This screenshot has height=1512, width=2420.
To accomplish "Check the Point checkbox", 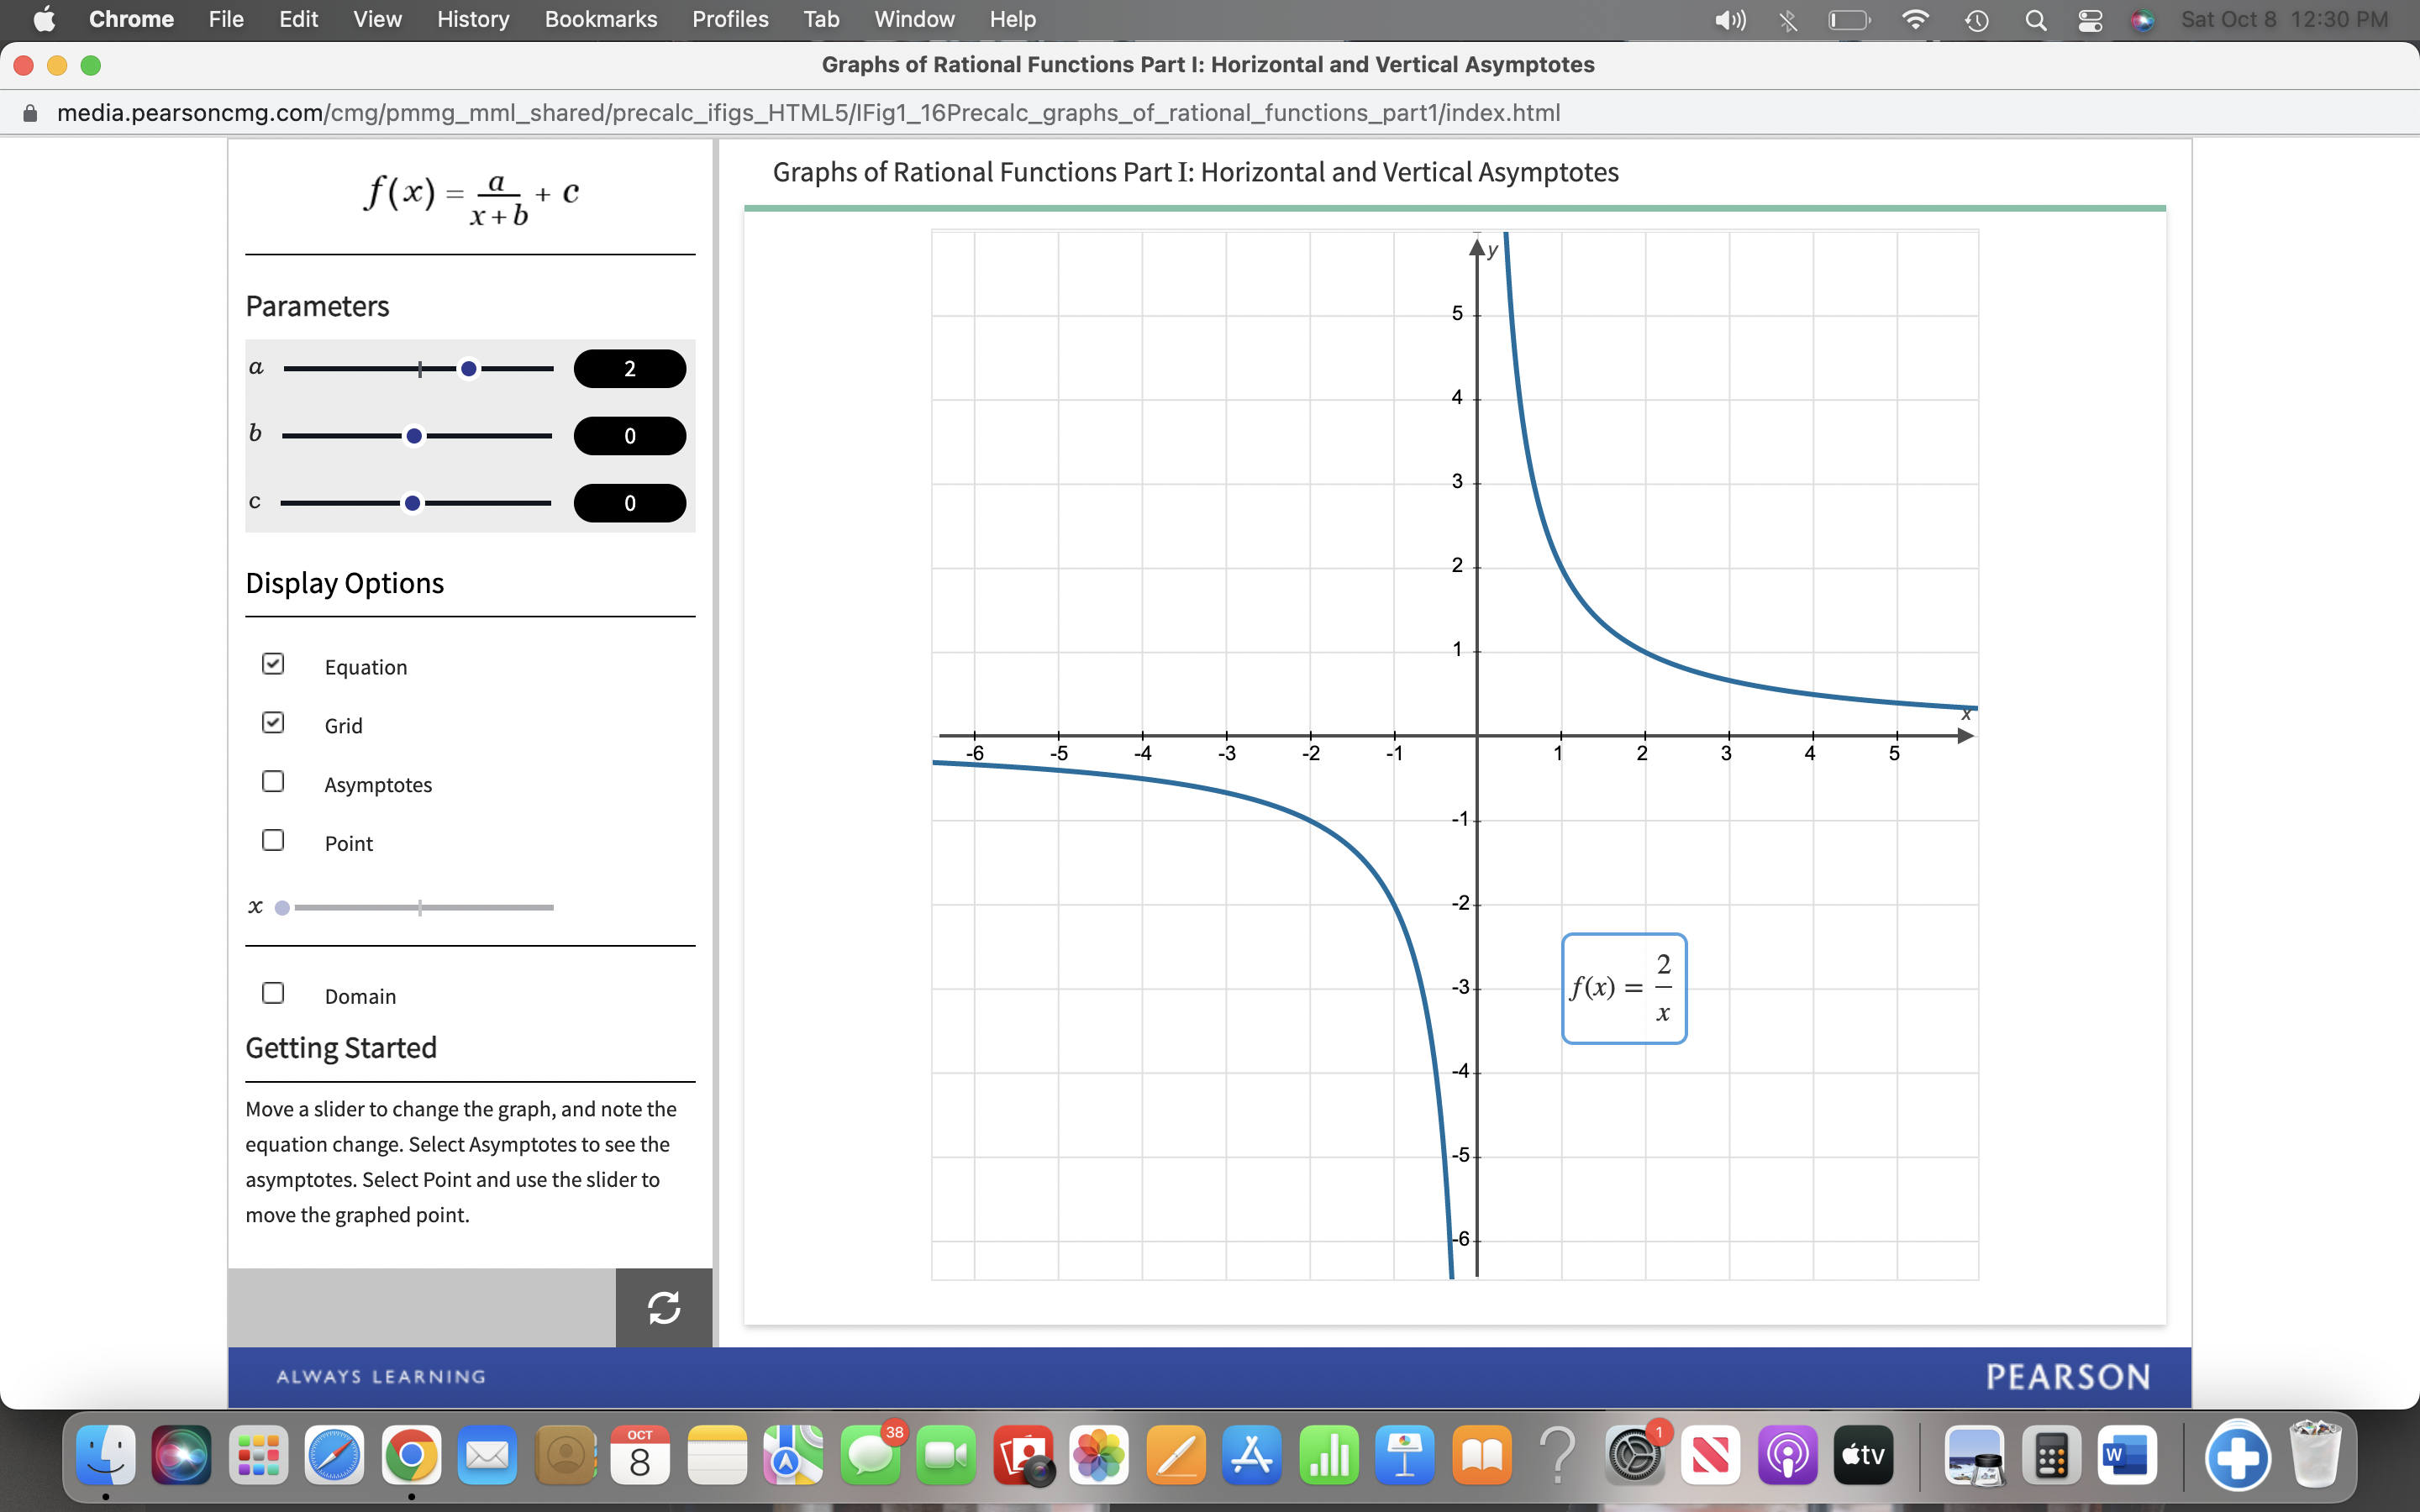I will pyautogui.click(x=273, y=841).
